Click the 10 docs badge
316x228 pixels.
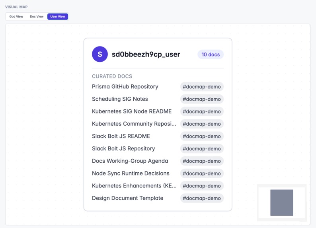[x=211, y=55]
